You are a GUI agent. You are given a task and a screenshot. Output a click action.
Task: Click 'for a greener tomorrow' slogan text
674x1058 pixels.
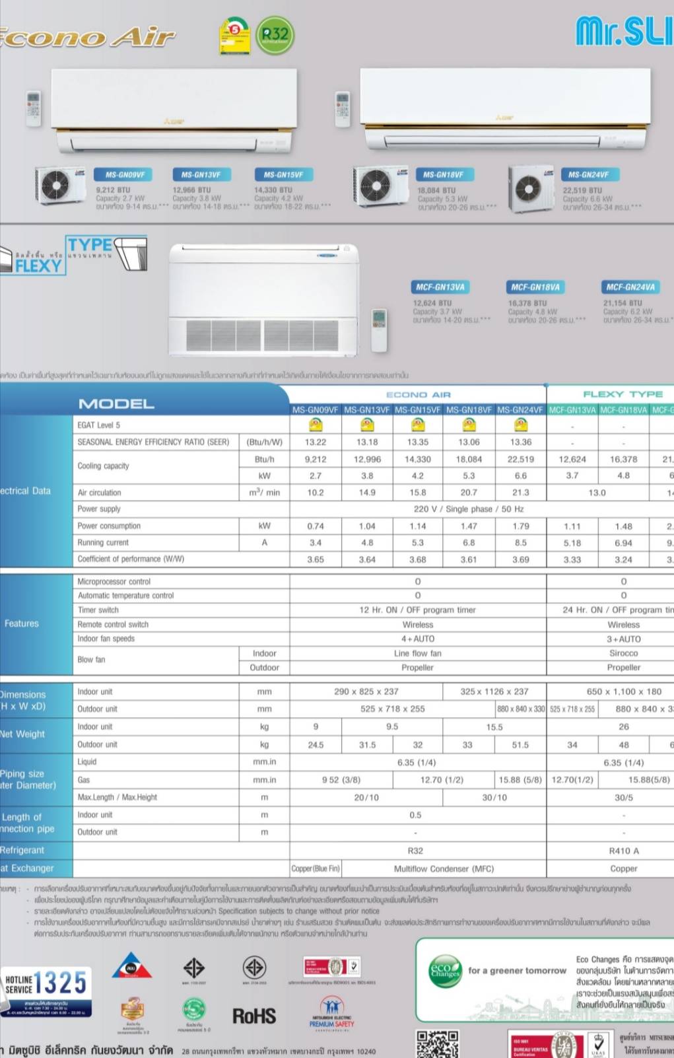coord(518,970)
